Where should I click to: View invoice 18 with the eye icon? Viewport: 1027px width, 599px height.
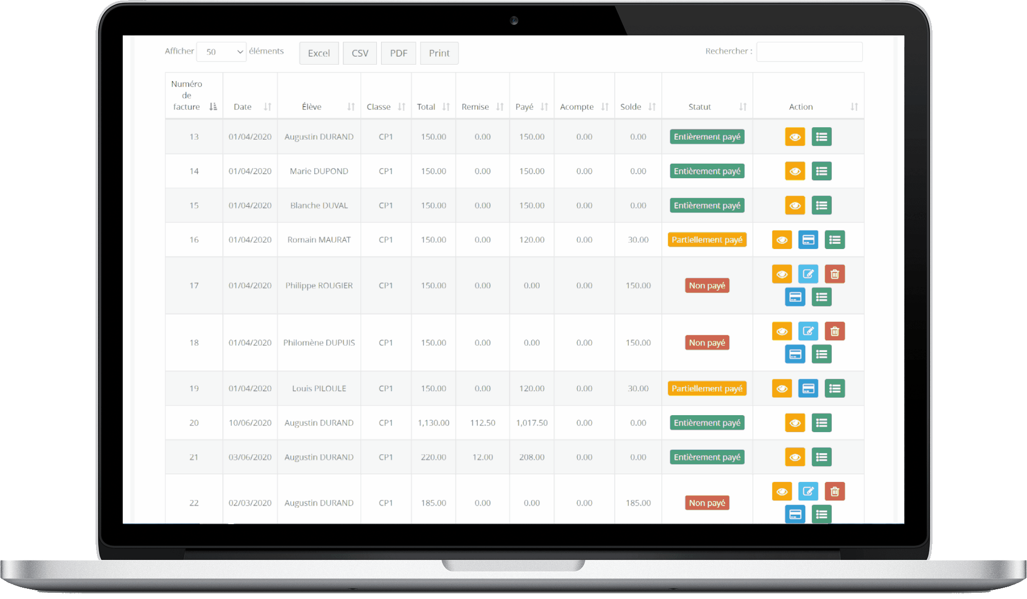pyautogui.click(x=782, y=332)
